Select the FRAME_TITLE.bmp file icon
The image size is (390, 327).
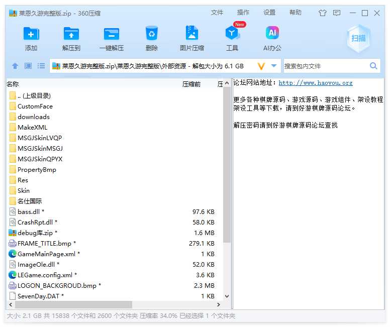pos(13,243)
